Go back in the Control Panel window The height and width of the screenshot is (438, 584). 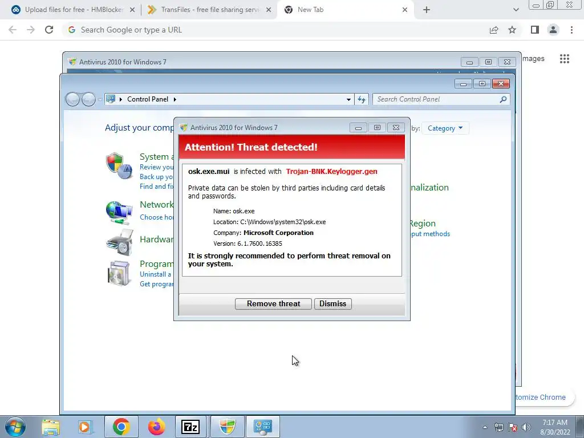[72, 99]
